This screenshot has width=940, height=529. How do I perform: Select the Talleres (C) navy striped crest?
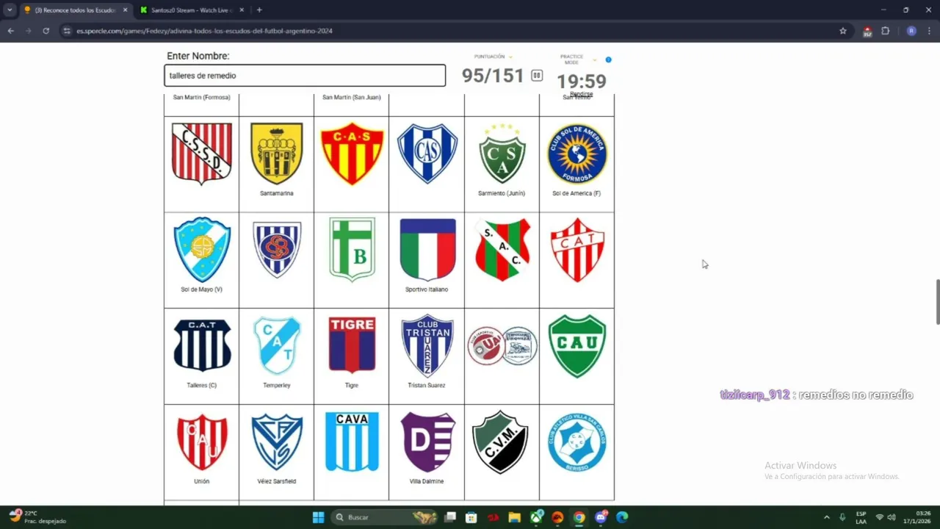202,345
